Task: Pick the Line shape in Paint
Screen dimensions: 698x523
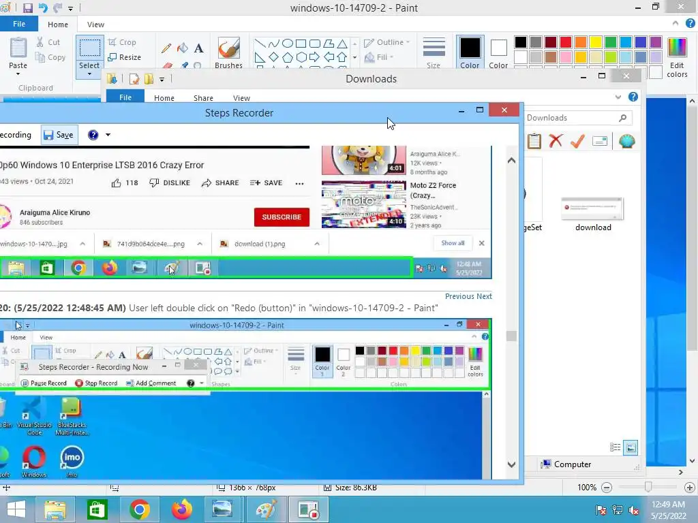Action: [260, 43]
